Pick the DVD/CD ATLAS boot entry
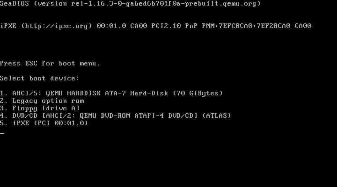The height and width of the screenshot is (187, 337). click(x=116, y=116)
